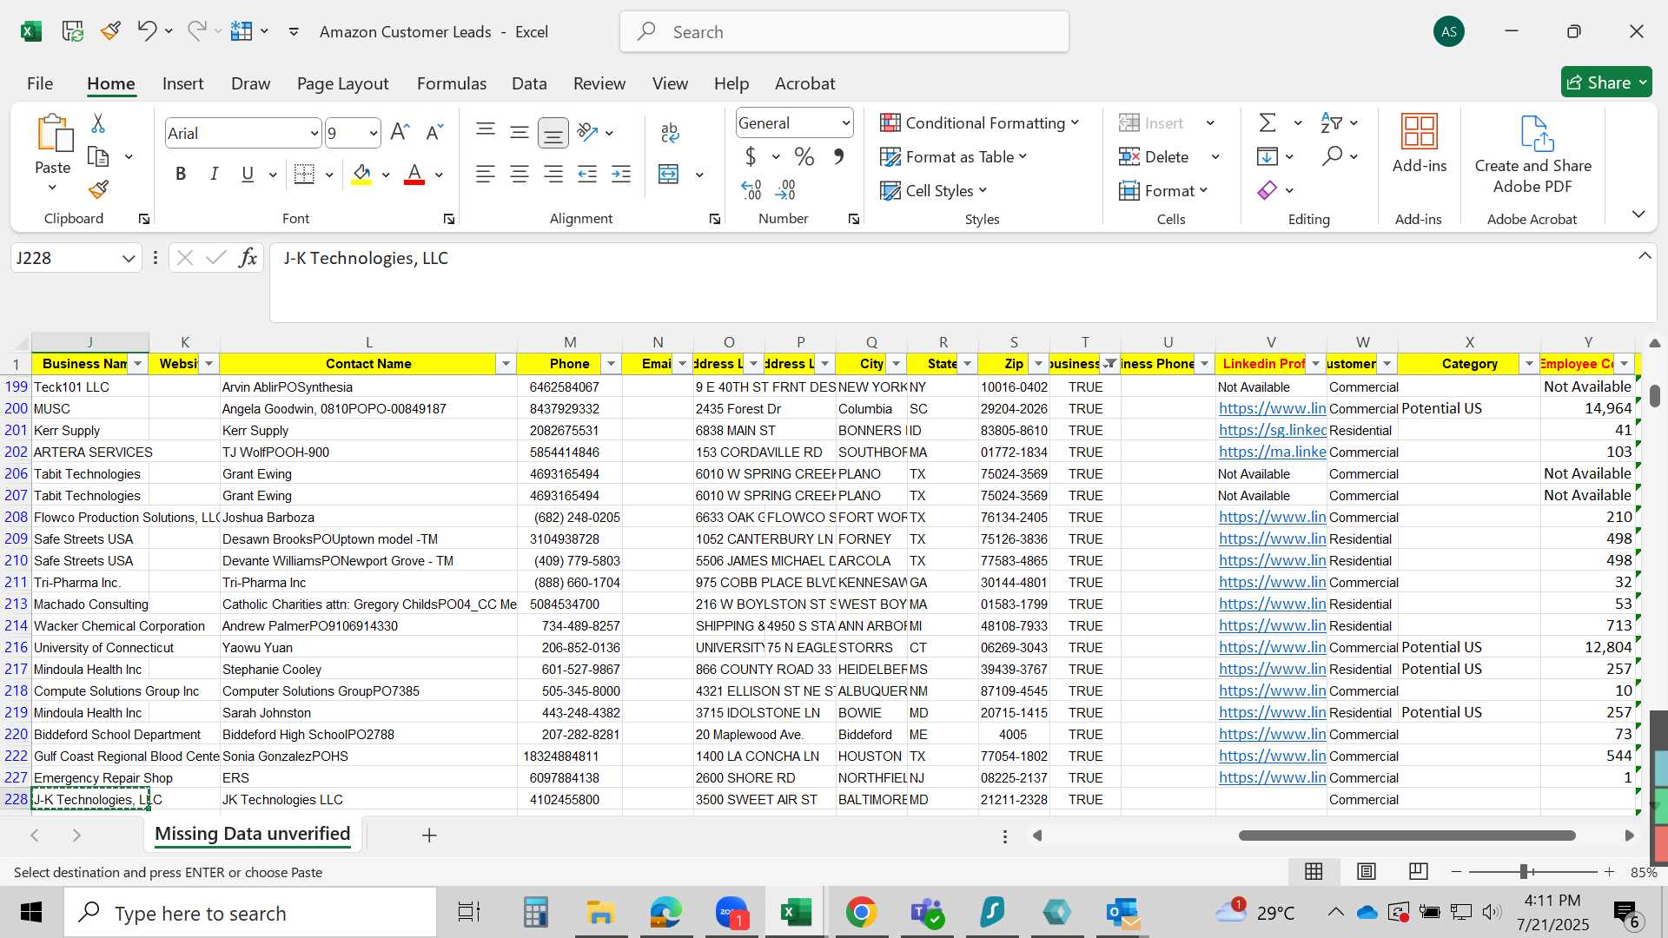The image size is (1668, 938).
Task: Open the Name Box dropdown arrow
Action: (x=129, y=258)
